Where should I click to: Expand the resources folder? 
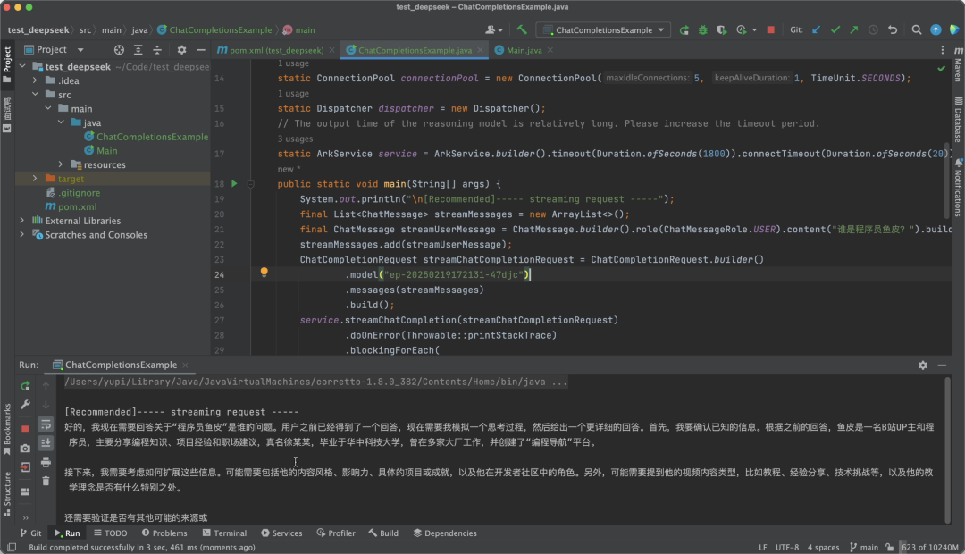(61, 164)
